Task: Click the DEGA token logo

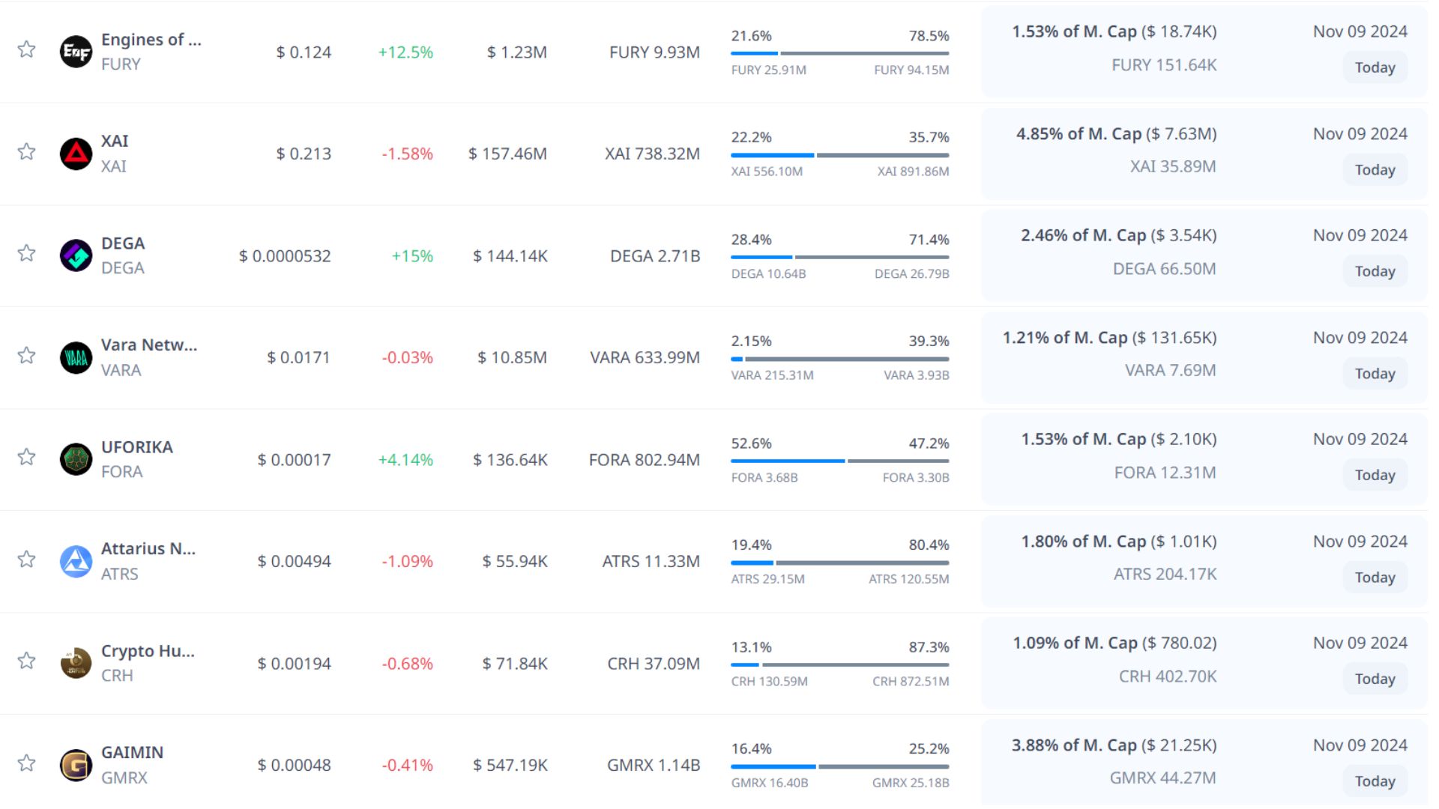Action: (76, 255)
